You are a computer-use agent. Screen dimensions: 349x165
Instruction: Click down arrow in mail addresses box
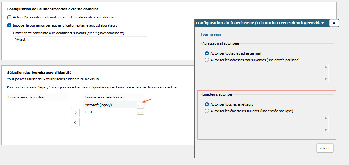(x=325, y=79)
